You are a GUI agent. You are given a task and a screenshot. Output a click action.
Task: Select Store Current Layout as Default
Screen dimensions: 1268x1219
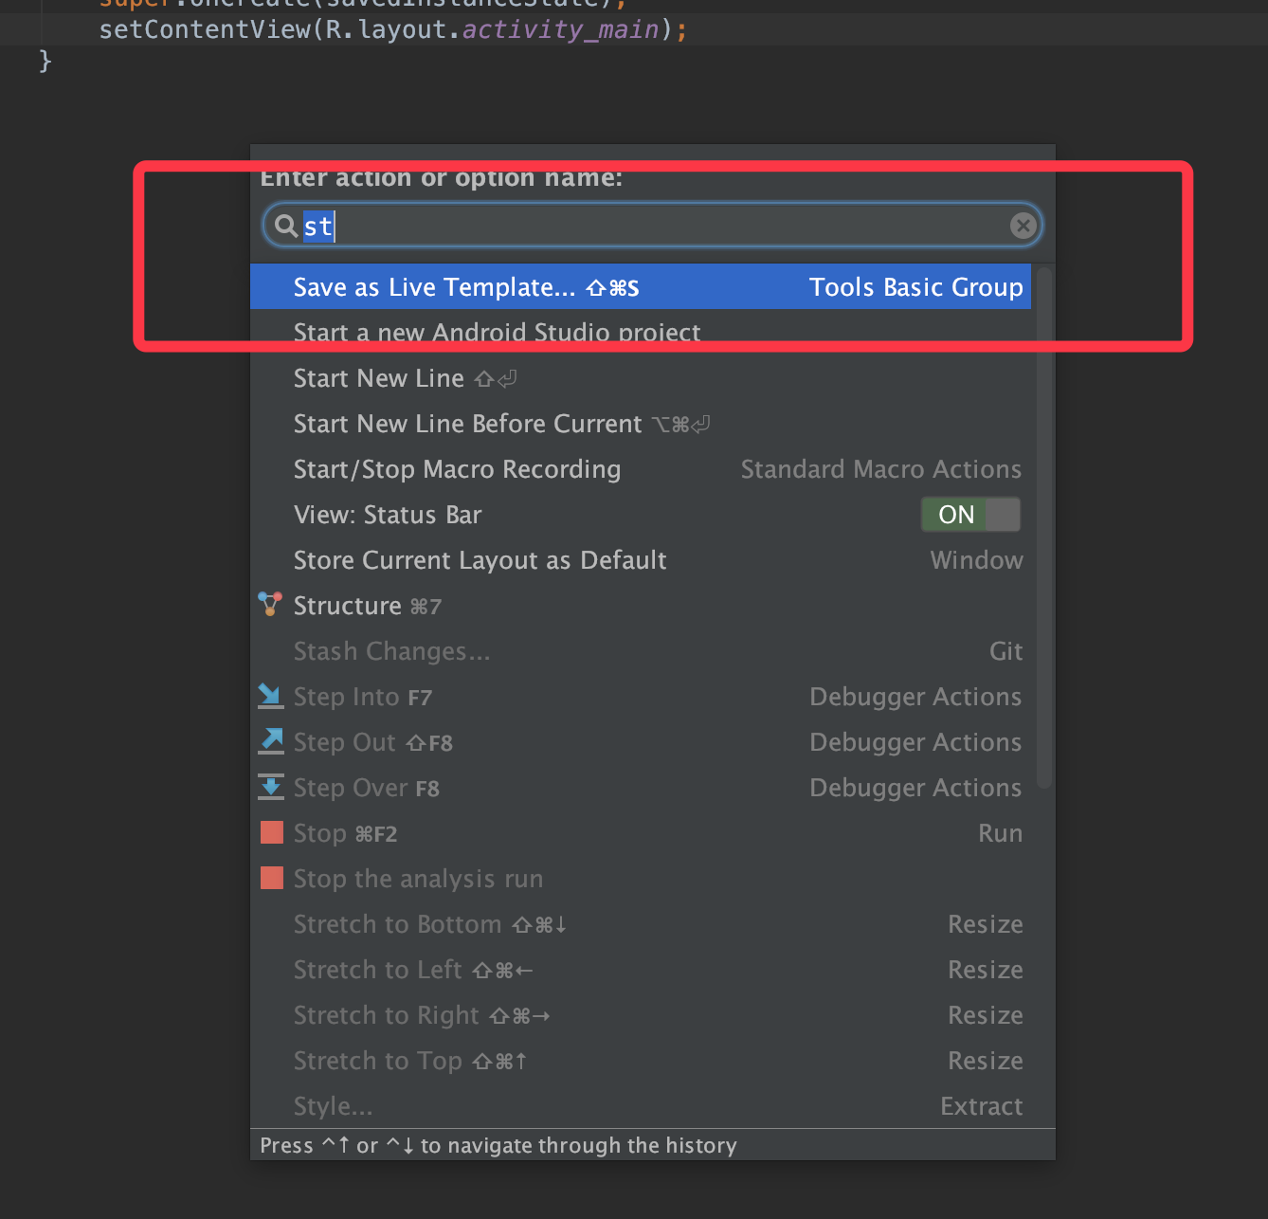click(x=641, y=560)
